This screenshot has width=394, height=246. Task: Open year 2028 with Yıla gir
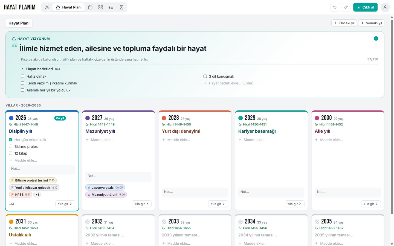pos(218,204)
